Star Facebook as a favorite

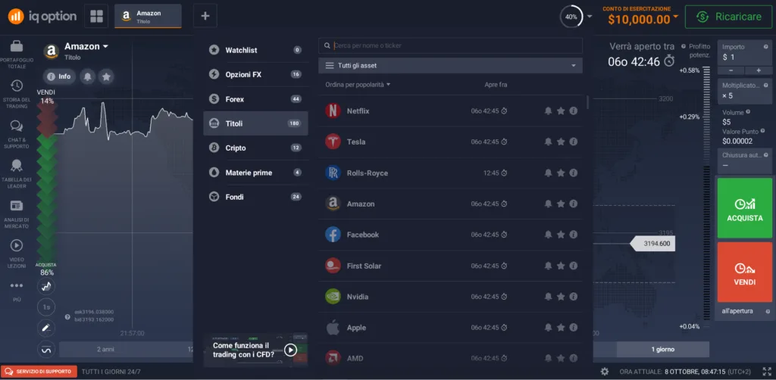coord(561,235)
